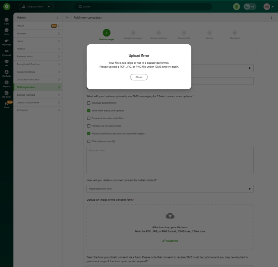Click the back arrow beside Add new campaign
The width and height of the screenshot is (278, 267).
67,18
